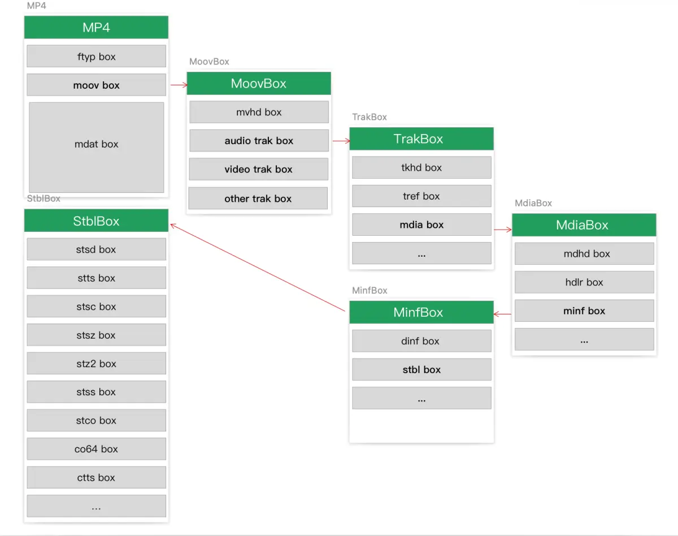Screen dimensions: 678x536
Task: Select the stsc box row
Action: tap(96, 306)
